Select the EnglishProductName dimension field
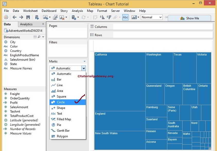This screenshot has width=217, height=151. [x=24, y=55]
